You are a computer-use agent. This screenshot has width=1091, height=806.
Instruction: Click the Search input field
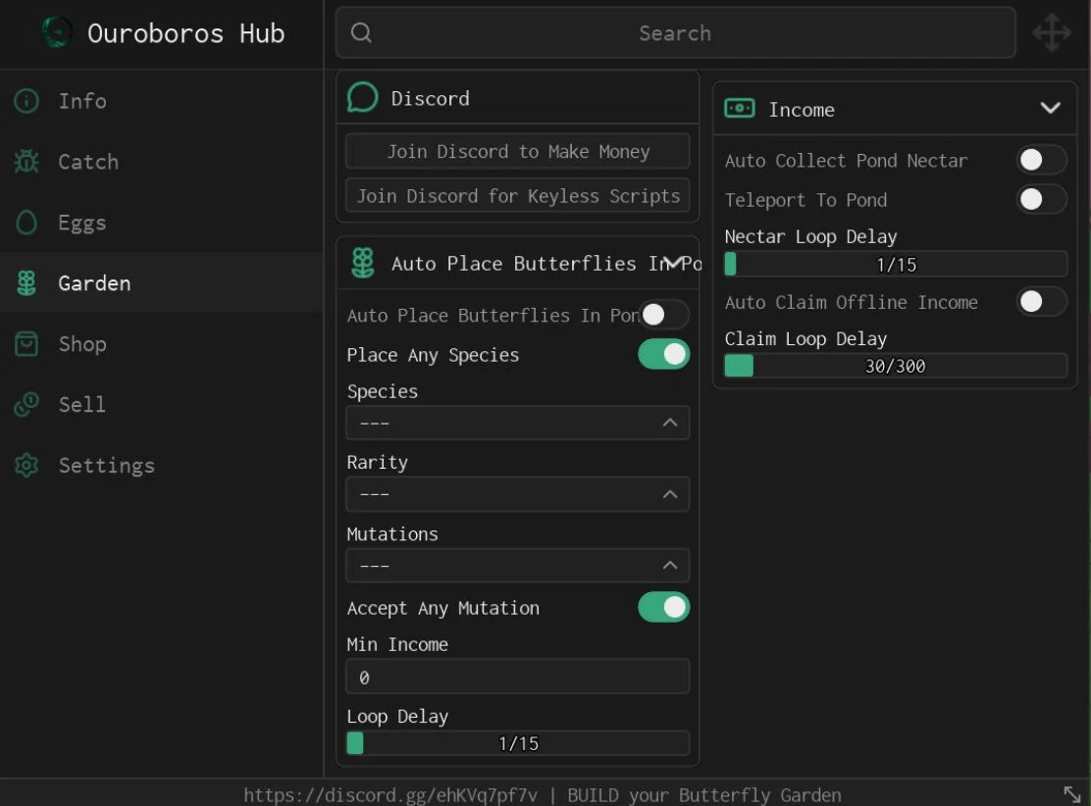pos(675,32)
